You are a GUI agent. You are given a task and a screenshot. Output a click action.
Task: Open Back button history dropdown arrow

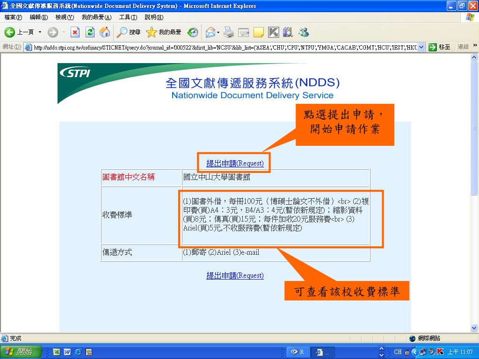pyautogui.click(x=40, y=32)
